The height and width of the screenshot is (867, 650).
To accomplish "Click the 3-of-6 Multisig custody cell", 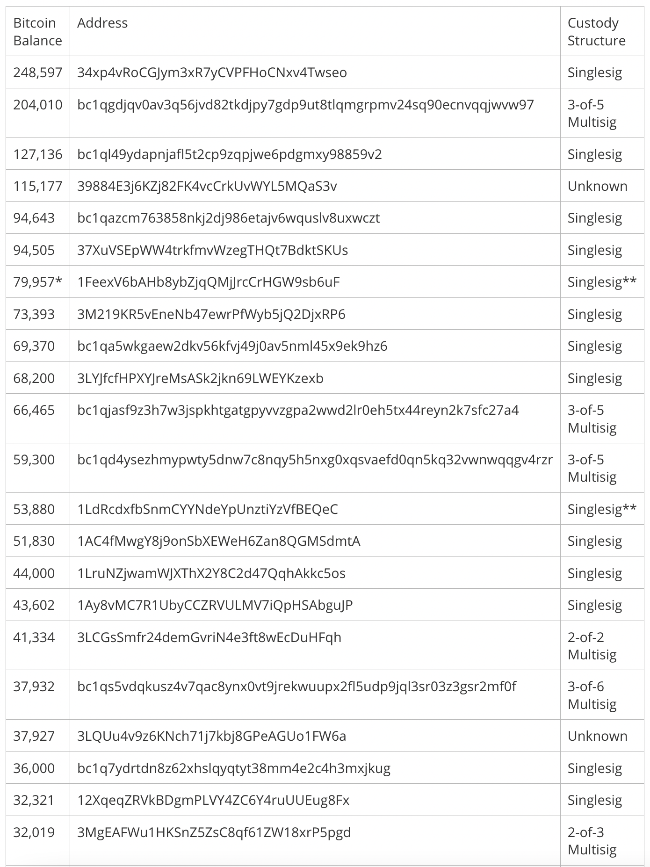I will (x=592, y=695).
